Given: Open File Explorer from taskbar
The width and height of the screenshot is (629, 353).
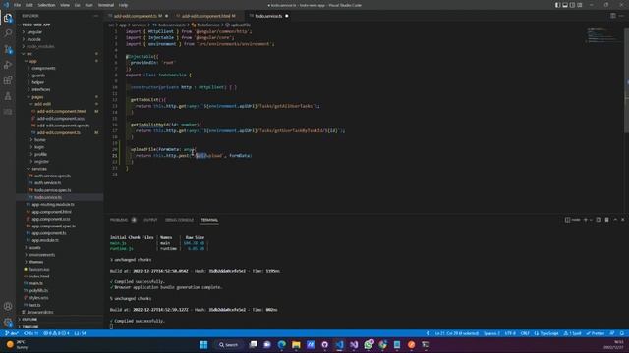Looking at the screenshot, I should tap(296, 344).
